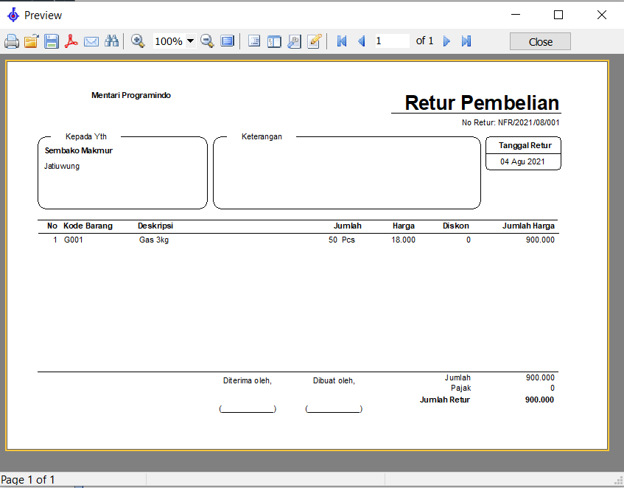Image resolution: width=624 pixels, height=488 pixels.
Task: Click the Close button in the toolbar
Action: click(540, 41)
